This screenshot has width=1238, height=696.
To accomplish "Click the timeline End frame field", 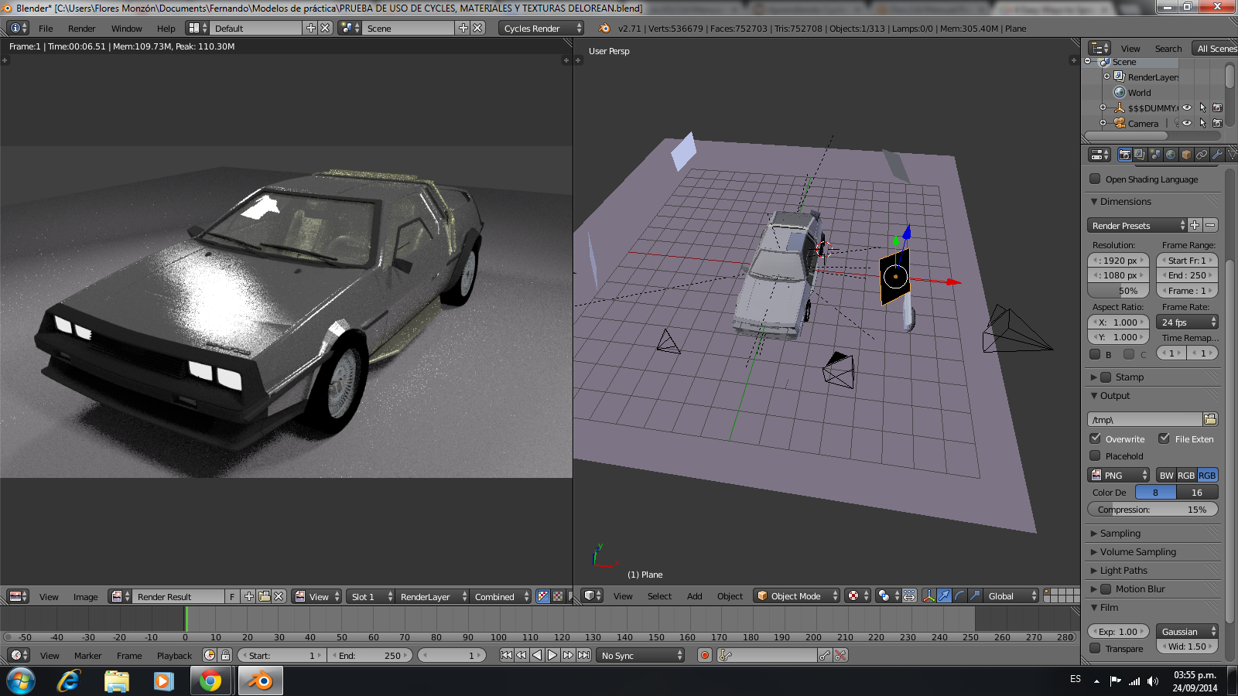I will coord(371,656).
